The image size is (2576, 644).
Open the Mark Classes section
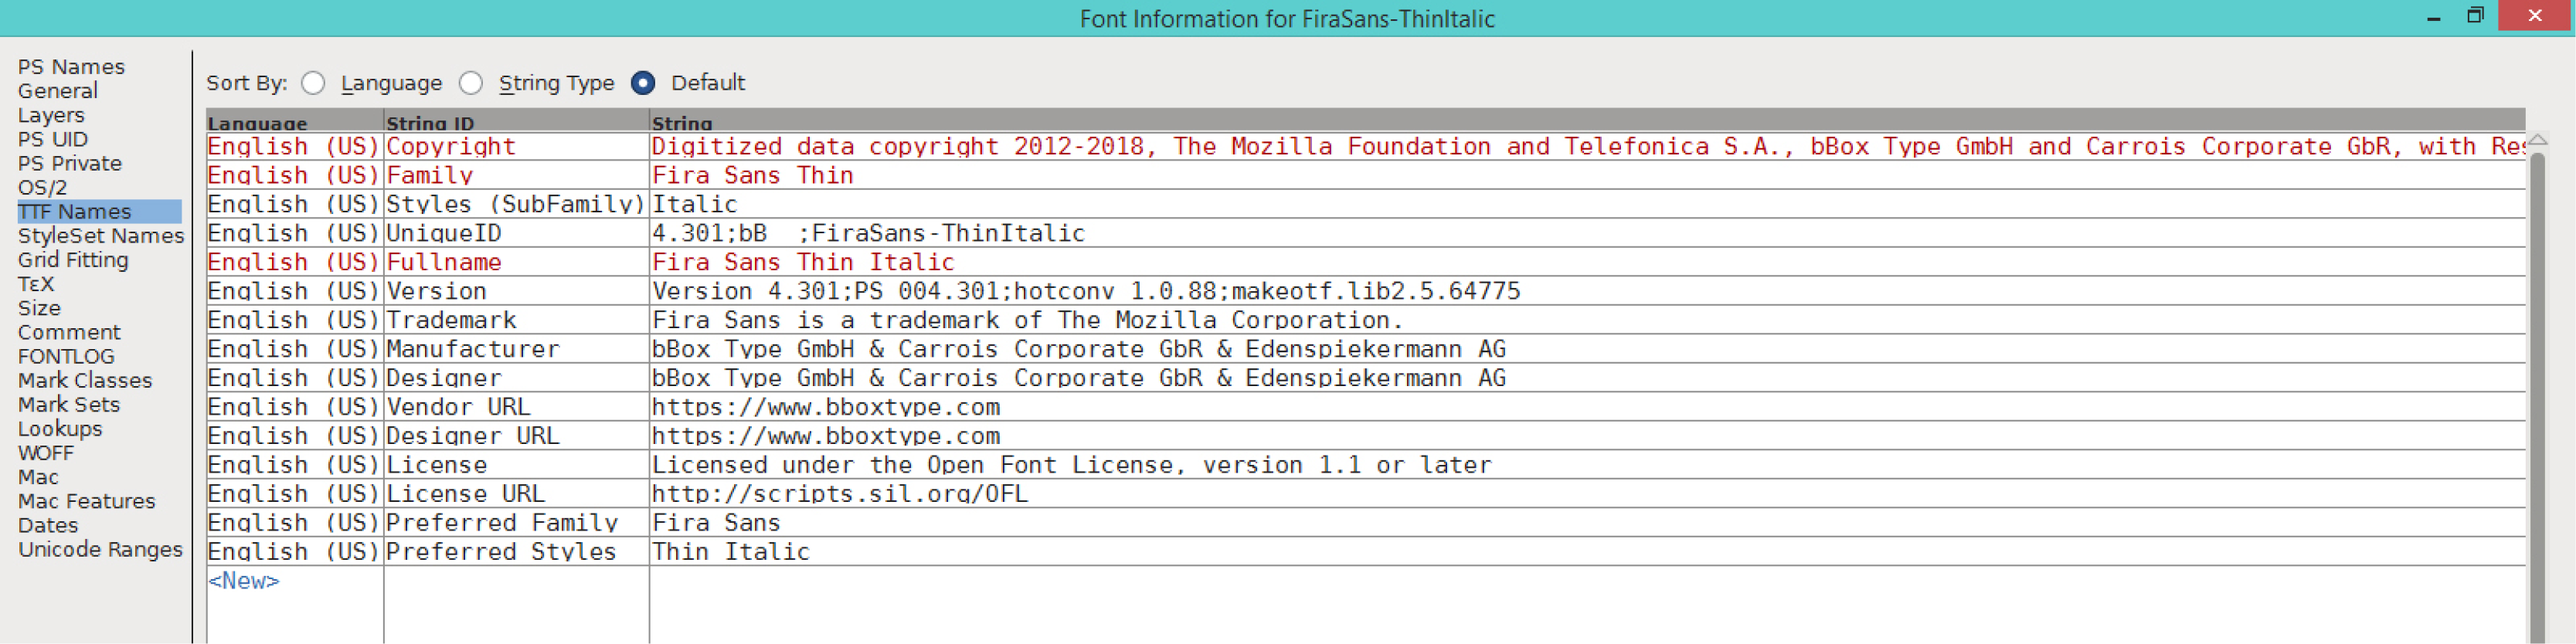click(x=85, y=380)
